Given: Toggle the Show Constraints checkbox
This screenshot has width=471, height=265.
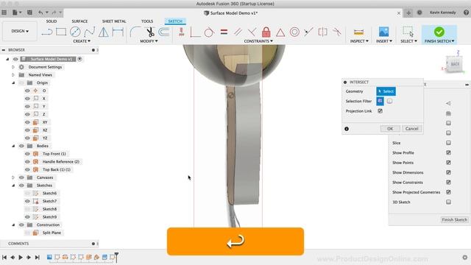Looking at the screenshot, I should (448, 182).
